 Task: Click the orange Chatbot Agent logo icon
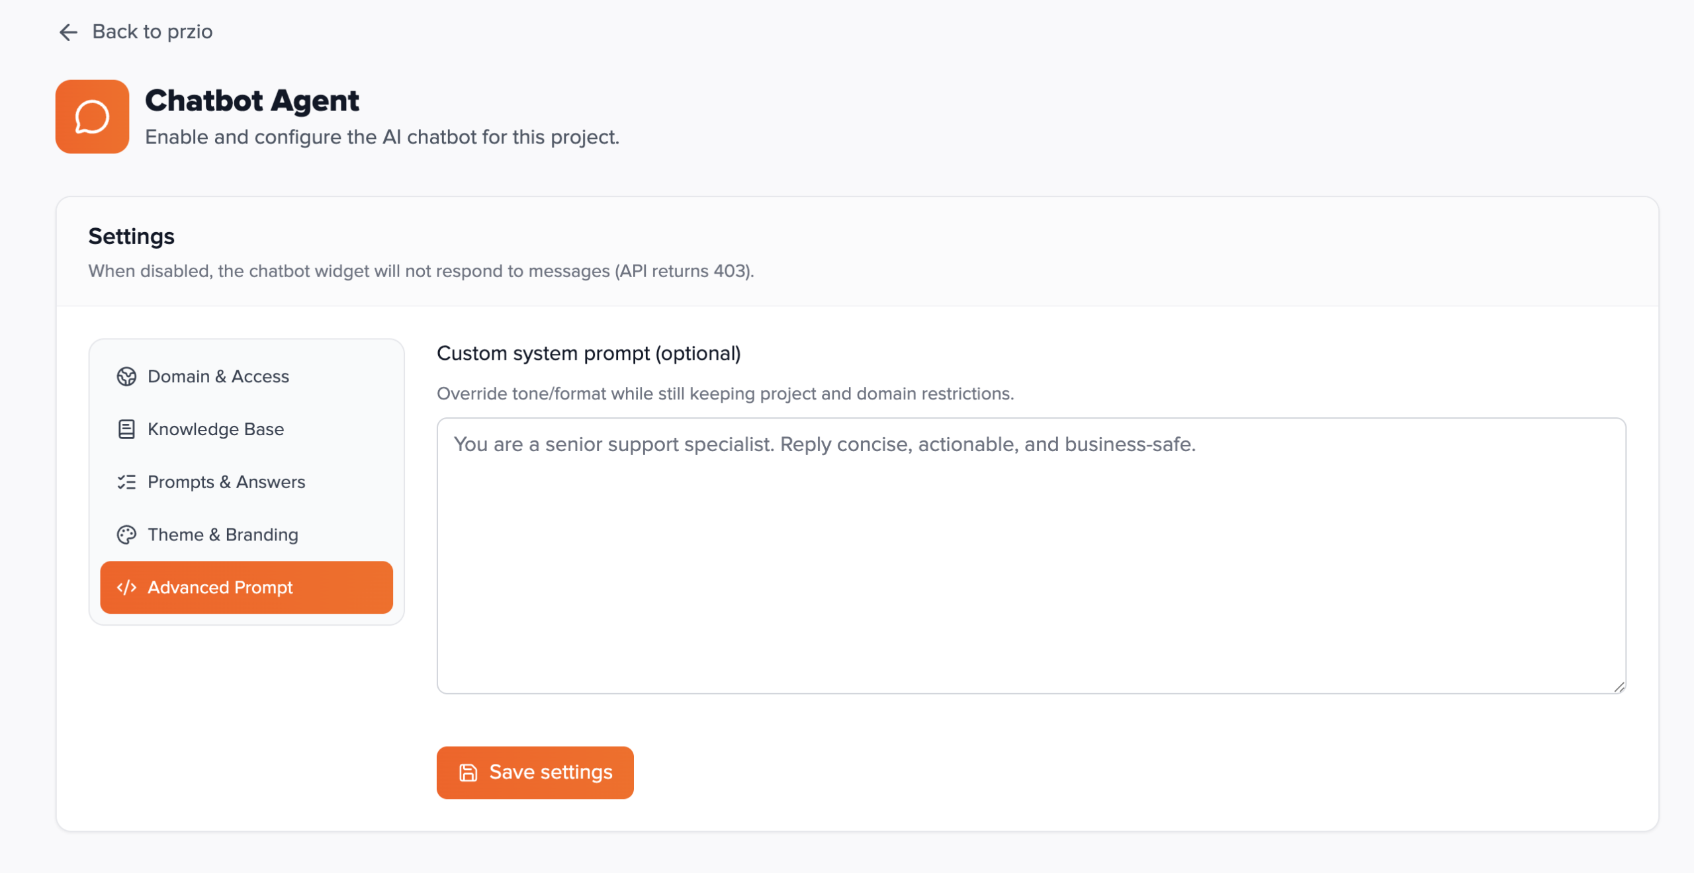(x=92, y=117)
